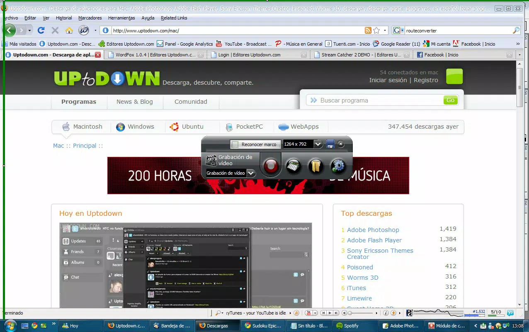Click the Stop loading X icon
The image size is (529, 332).
[55, 30]
